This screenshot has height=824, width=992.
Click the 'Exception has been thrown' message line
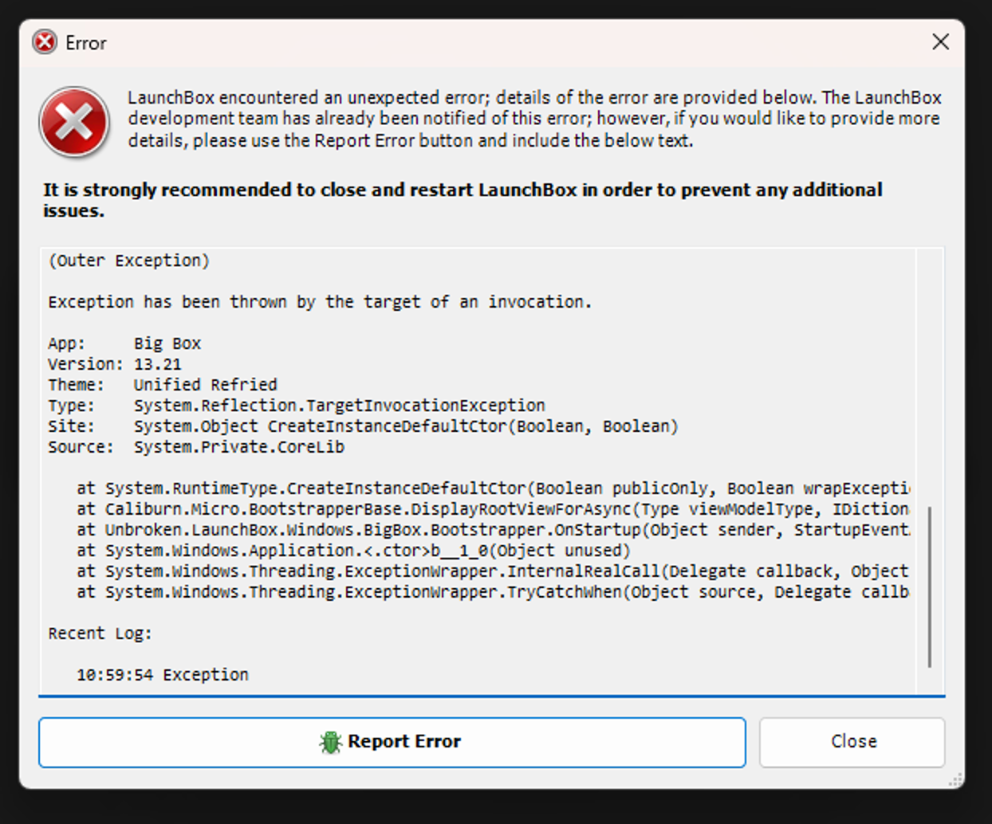point(320,302)
